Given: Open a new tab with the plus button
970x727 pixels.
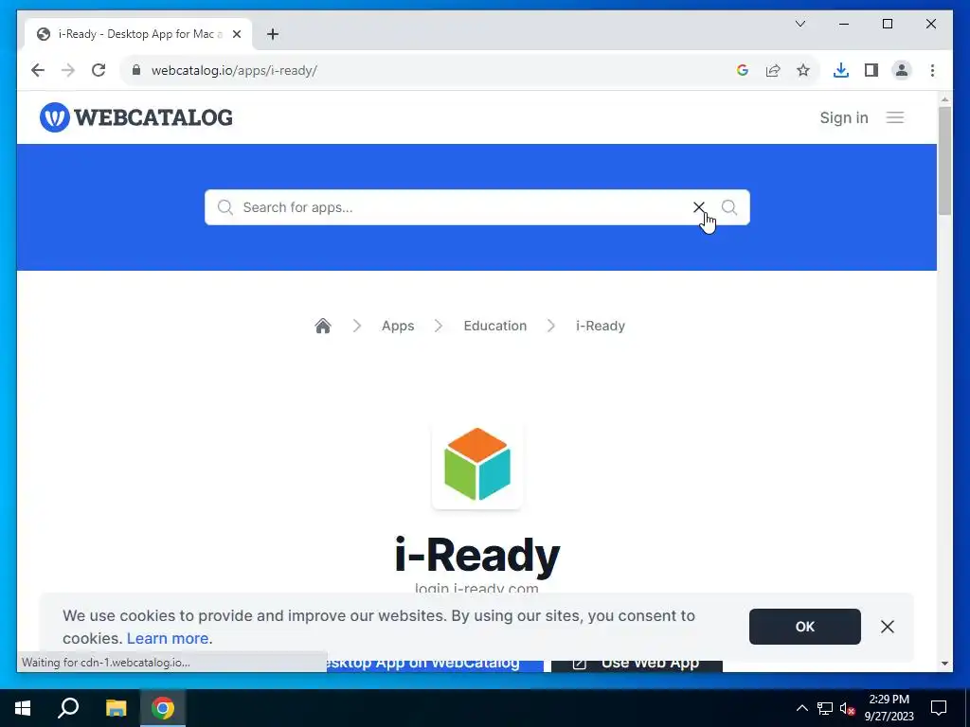Looking at the screenshot, I should click(273, 34).
